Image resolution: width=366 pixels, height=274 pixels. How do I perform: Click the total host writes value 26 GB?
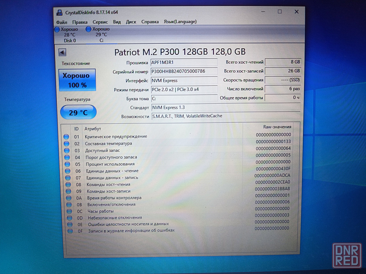283,71
